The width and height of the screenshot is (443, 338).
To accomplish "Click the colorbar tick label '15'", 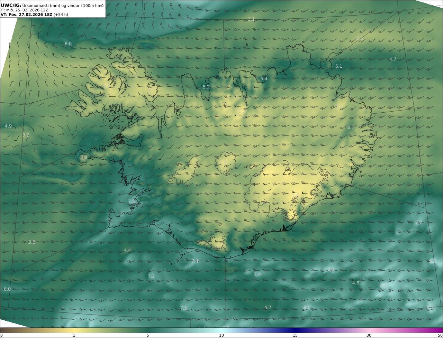I will 295,335.
